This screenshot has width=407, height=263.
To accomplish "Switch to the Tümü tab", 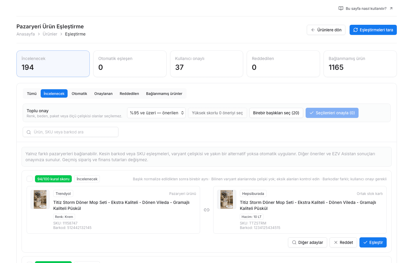I will pos(32,93).
